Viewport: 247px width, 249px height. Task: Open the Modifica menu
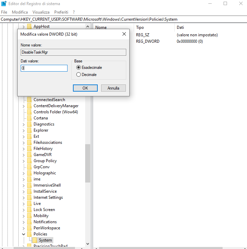click(20, 12)
